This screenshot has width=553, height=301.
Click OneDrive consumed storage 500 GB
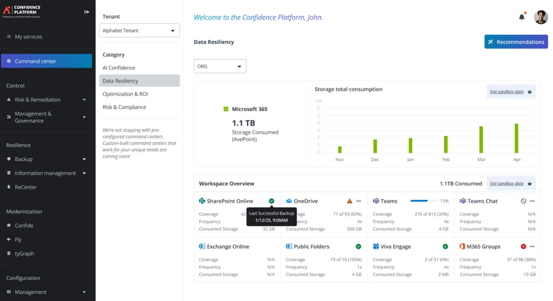[x=354, y=229]
